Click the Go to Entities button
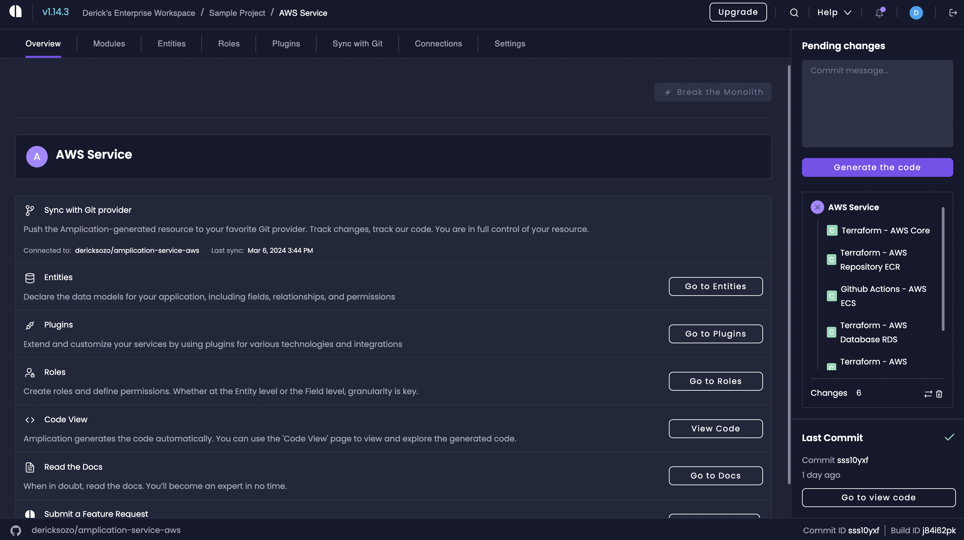964x540 pixels. tap(715, 286)
